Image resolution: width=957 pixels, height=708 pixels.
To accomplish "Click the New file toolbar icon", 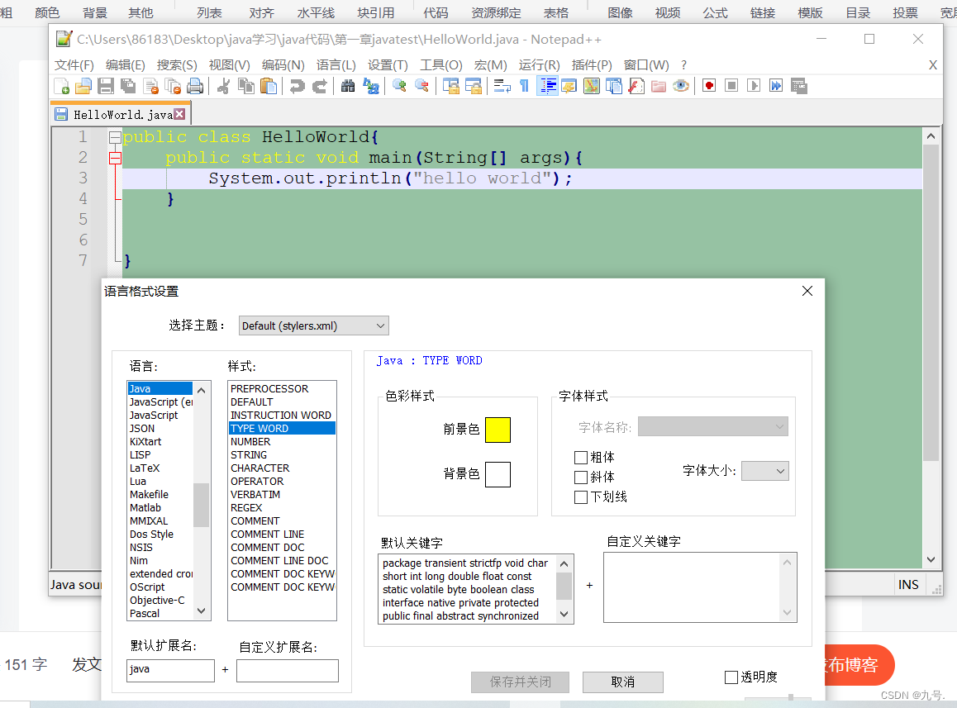I will [62, 86].
